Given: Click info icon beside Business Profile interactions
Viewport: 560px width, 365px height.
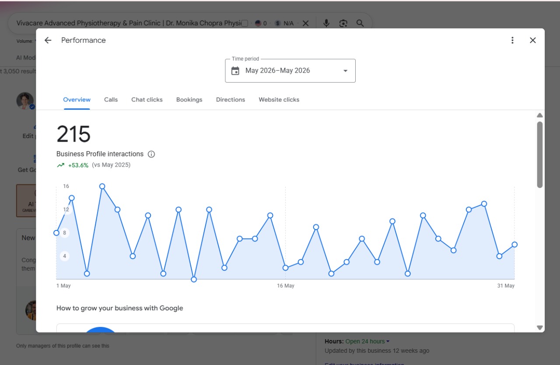Looking at the screenshot, I should [151, 154].
